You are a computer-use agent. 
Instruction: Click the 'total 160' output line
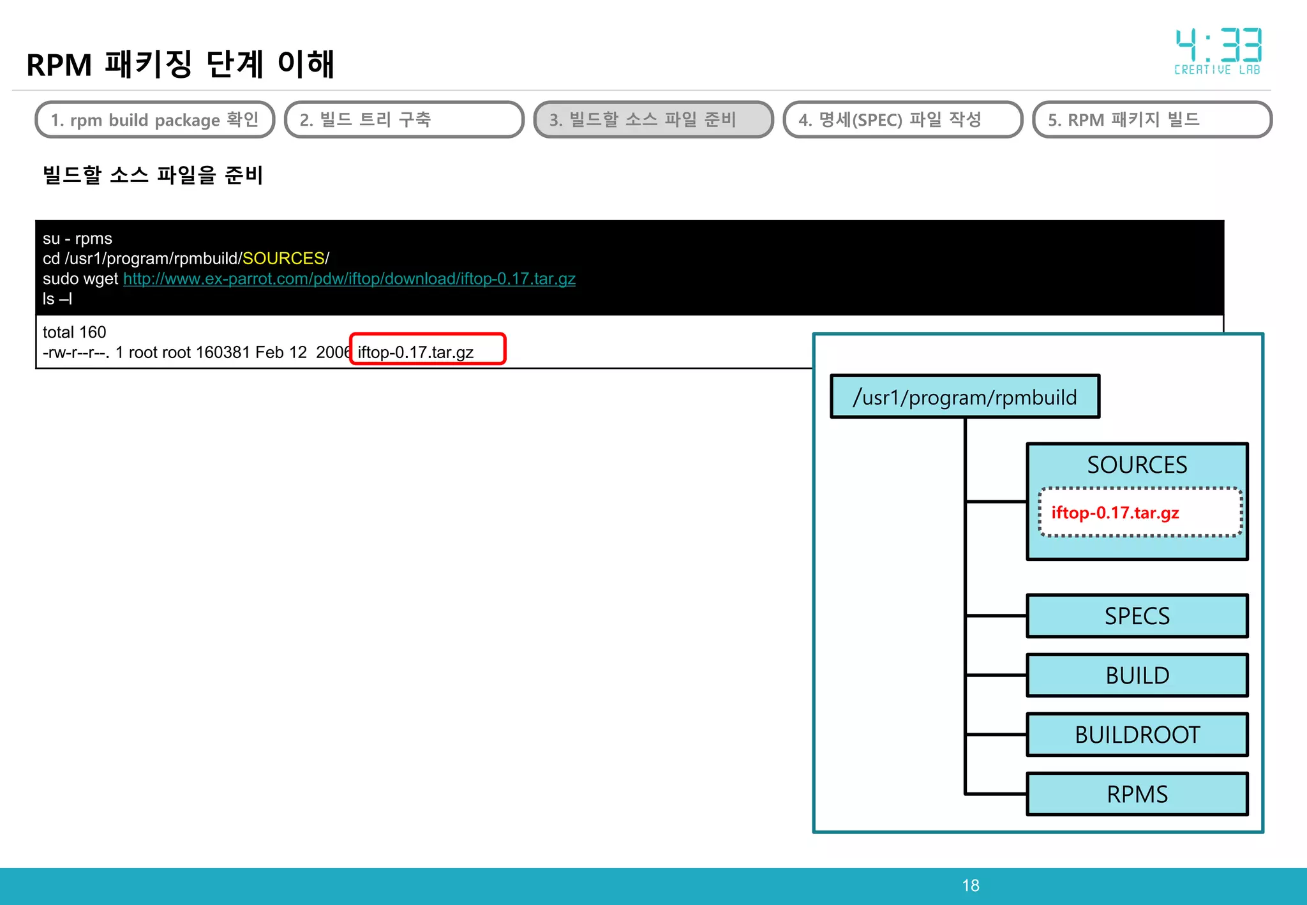click(74, 333)
